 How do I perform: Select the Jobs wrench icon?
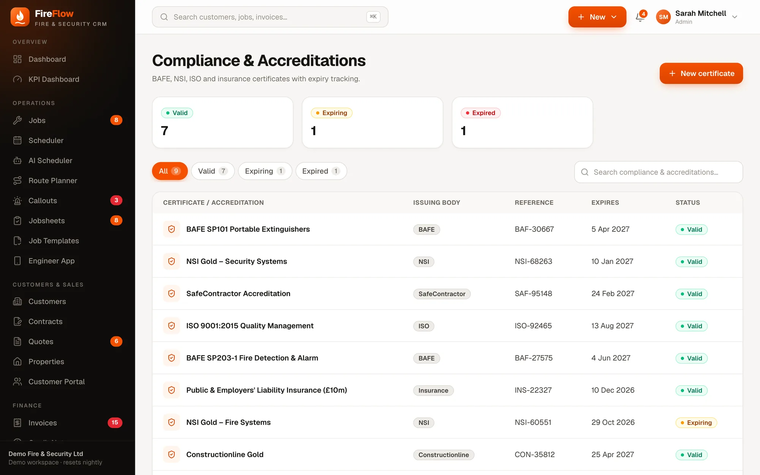(x=17, y=120)
